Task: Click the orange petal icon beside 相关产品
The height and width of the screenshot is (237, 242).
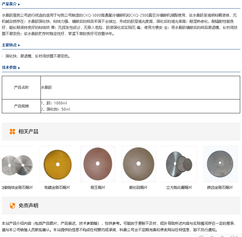Action: [12, 132]
